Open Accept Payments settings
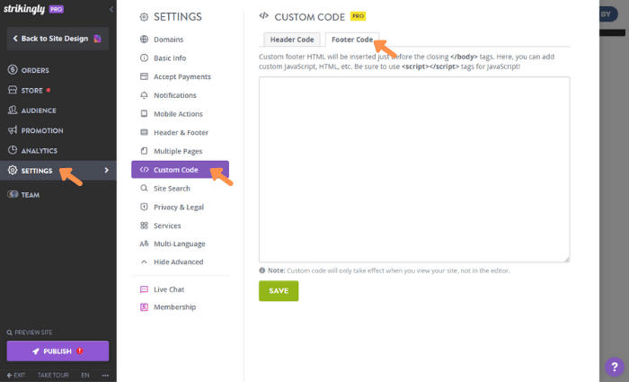 tap(182, 76)
